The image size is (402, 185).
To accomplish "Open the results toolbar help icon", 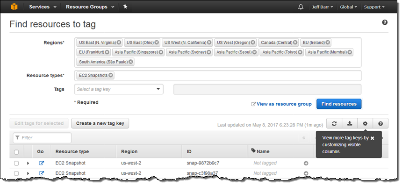I will coord(380,123).
